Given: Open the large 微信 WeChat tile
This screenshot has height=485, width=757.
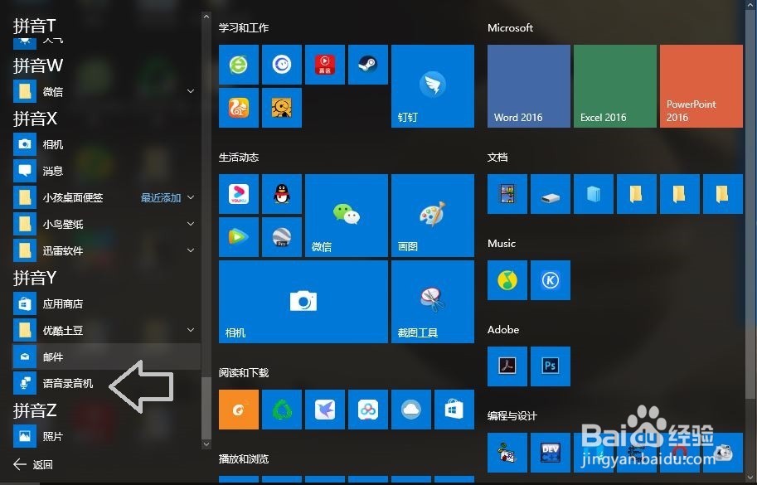Looking at the screenshot, I should pyautogui.click(x=346, y=216).
